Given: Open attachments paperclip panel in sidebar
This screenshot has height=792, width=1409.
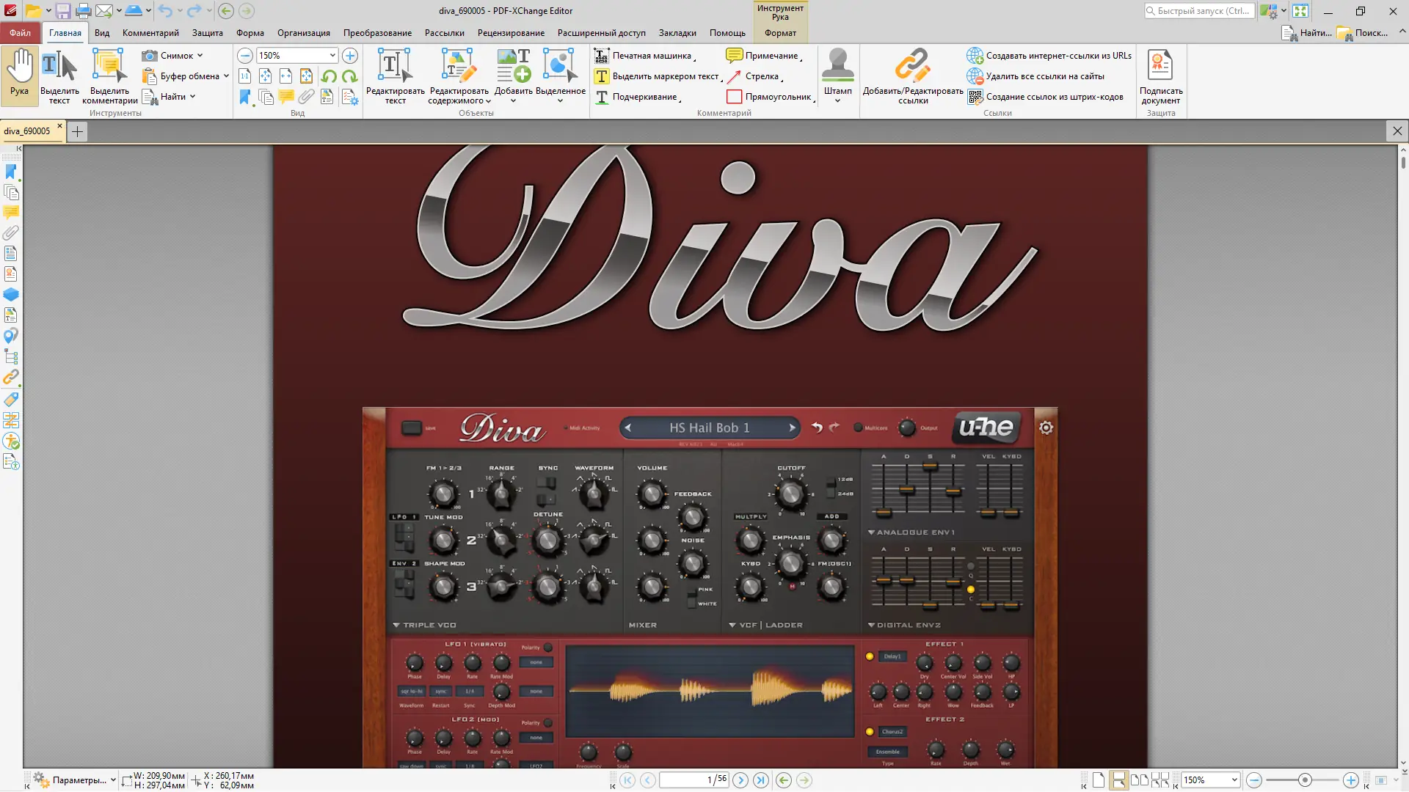Looking at the screenshot, I should pos(11,233).
